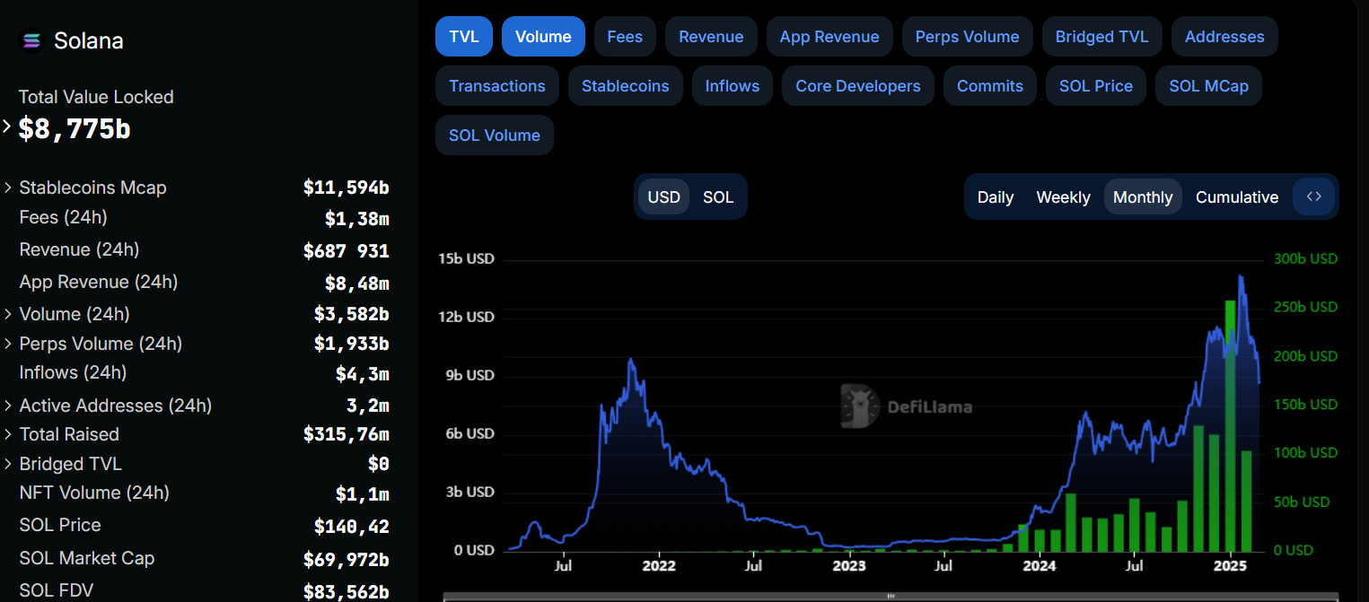Screen dimensions: 1369x602
Task: Select the Daily interval
Action: click(x=996, y=196)
